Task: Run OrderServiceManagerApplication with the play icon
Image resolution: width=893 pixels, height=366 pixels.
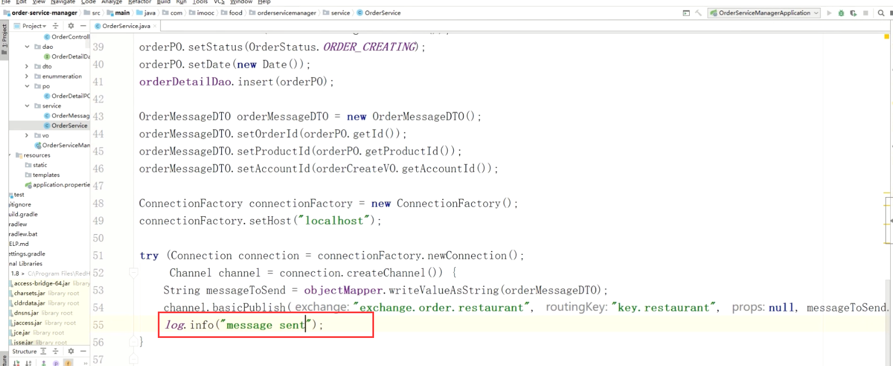Action: pos(829,13)
